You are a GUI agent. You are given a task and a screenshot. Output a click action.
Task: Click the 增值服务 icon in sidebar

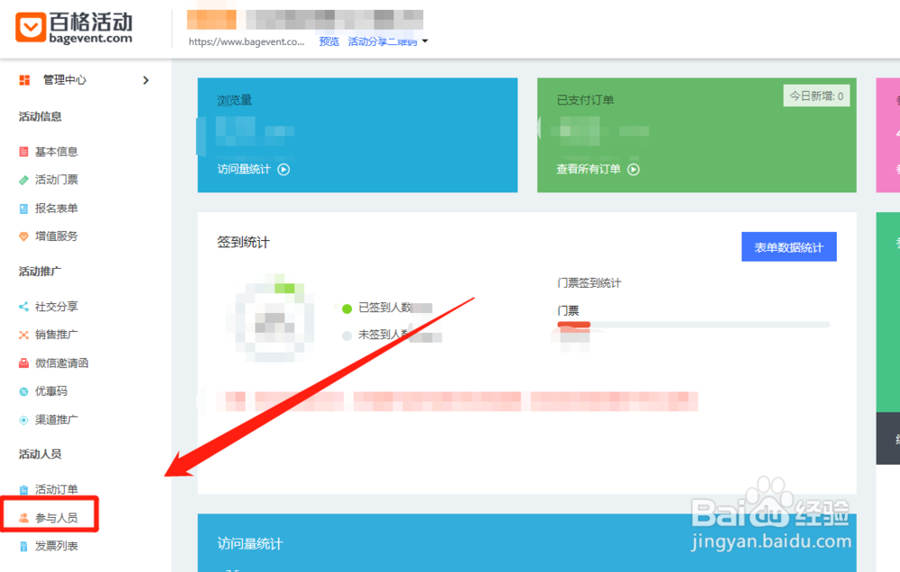coord(22,237)
